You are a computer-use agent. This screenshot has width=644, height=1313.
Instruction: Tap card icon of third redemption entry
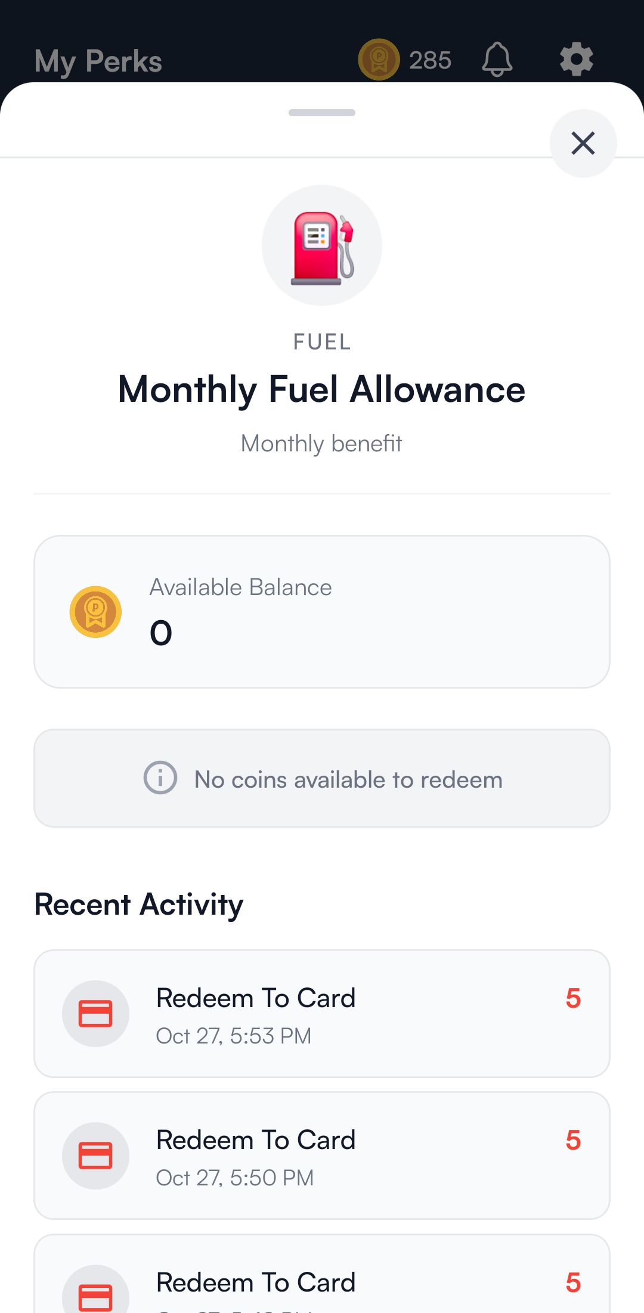point(95,1295)
